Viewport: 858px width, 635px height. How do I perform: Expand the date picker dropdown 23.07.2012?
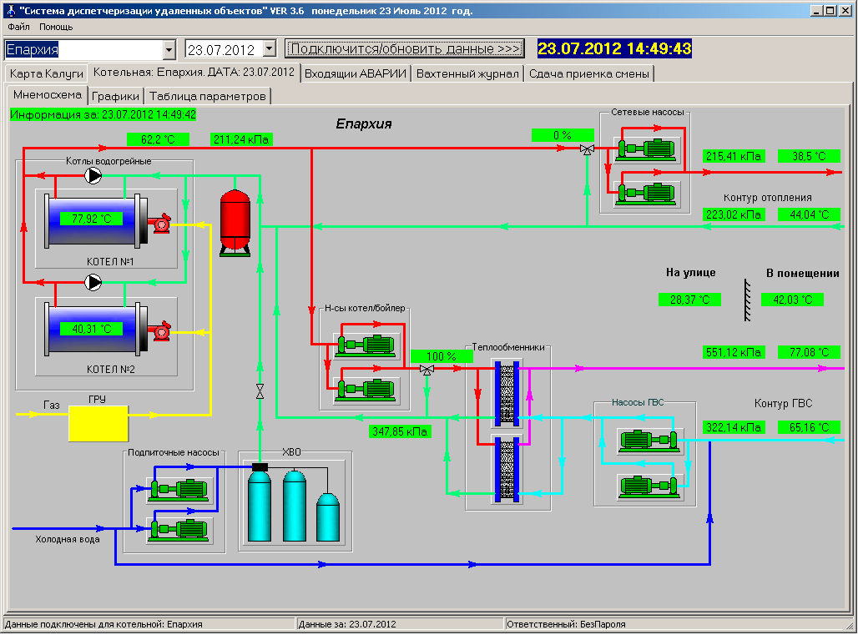tap(269, 49)
